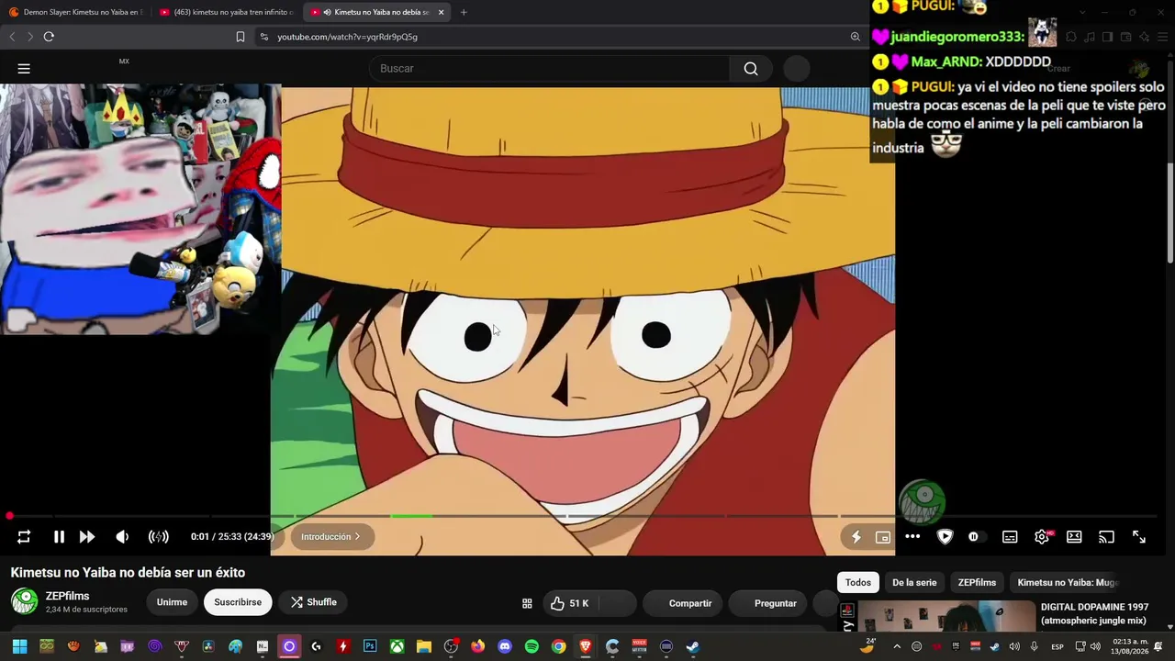1175x661 pixels.
Task: Click the YouTube search magnifier button
Action: [x=751, y=69]
